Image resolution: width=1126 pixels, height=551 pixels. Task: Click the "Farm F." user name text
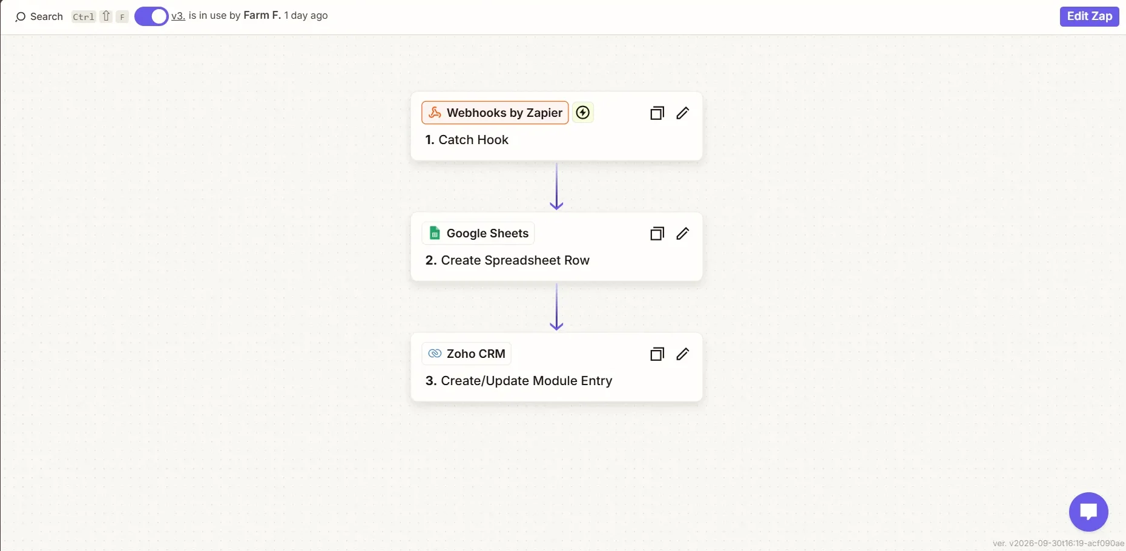coord(262,16)
